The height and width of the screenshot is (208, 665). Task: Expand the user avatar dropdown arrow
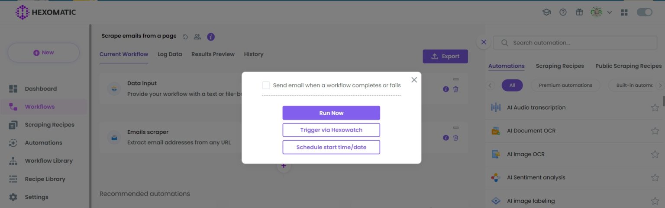610,13
